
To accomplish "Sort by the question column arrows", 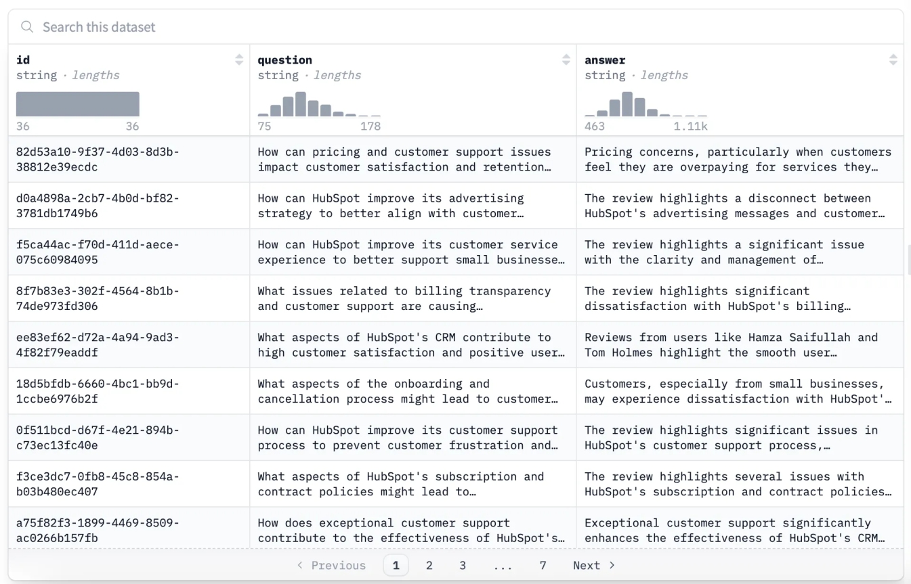I will [x=566, y=60].
